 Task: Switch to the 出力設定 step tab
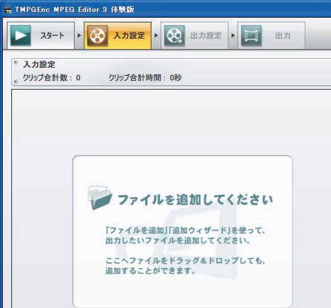point(195,35)
